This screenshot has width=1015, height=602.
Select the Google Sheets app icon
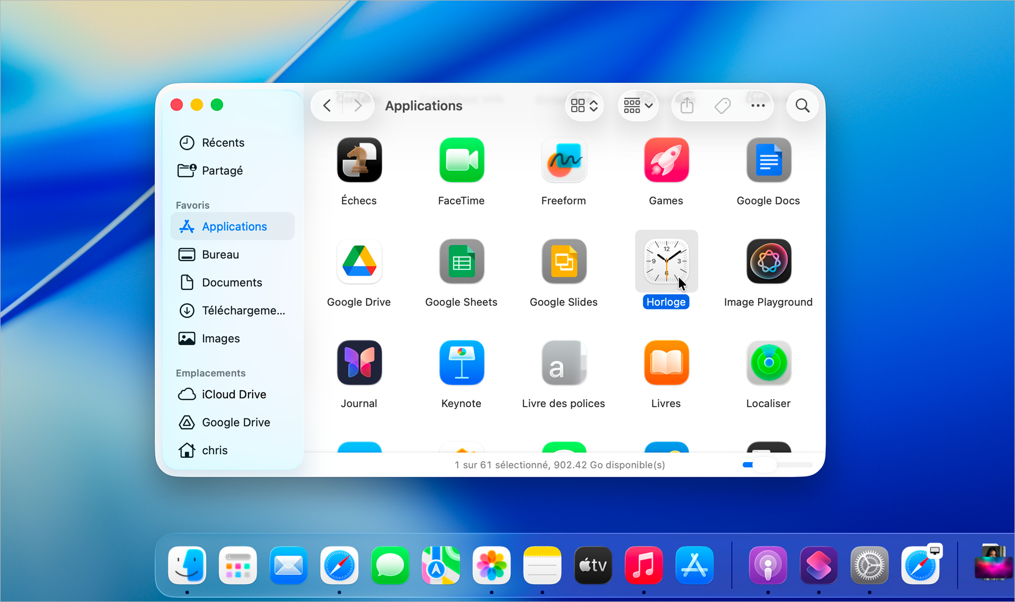tap(462, 261)
